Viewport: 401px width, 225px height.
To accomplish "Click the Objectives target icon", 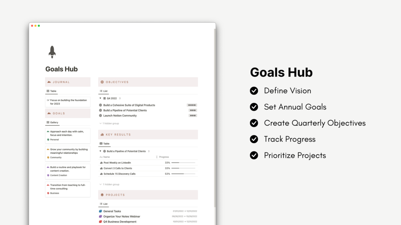I will click(102, 82).
